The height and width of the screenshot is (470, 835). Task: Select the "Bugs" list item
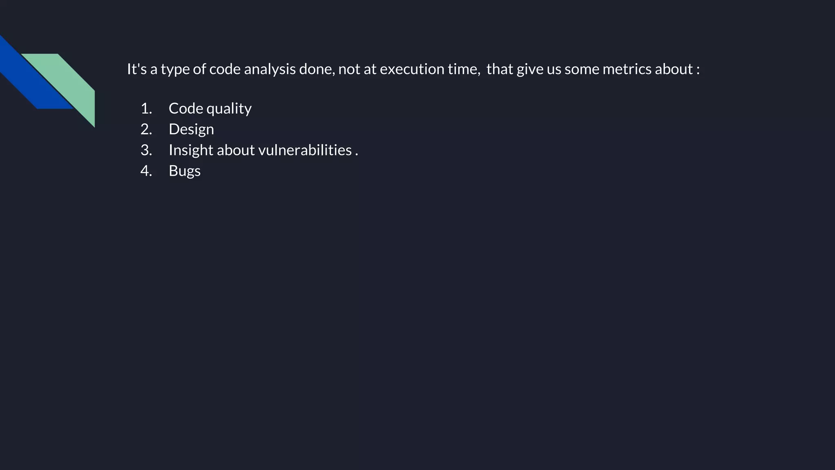pyautogui.click(x=185, y=171)
